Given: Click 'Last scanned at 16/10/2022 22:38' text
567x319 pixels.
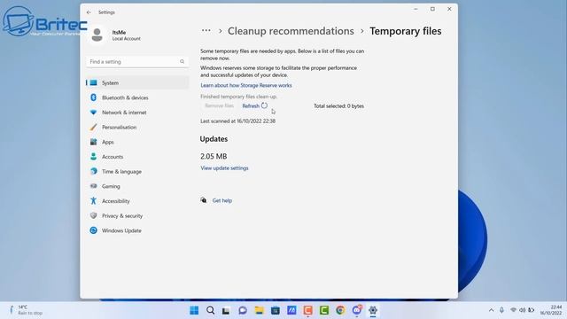Looking at the screenshot, I should click(x=238, y=121).
